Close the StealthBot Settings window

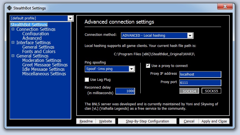(225, 6)
